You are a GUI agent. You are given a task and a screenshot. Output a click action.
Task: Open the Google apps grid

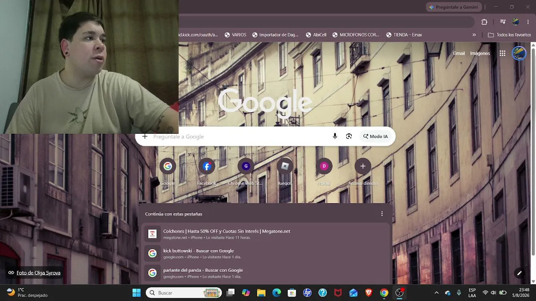(x=502, y=54)
